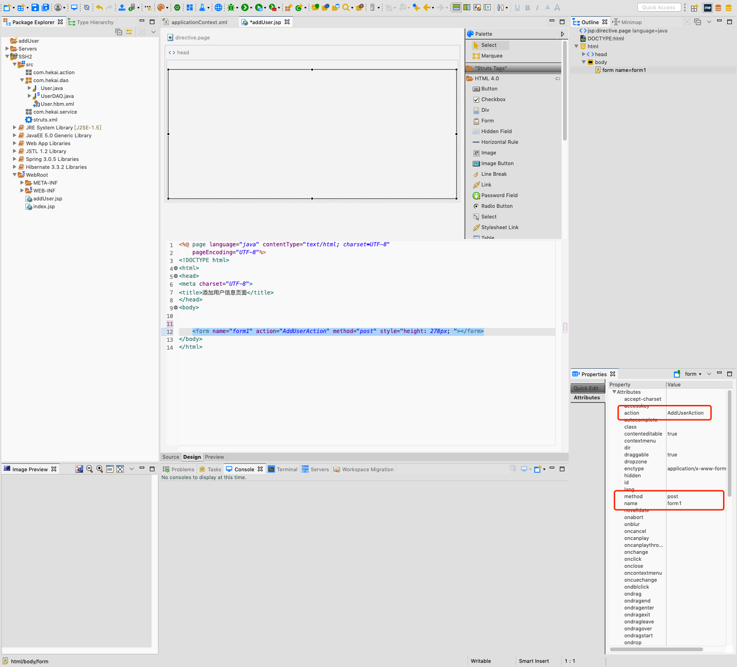Click the Save All toolbar icon
The width and height of the screenshot is (737, 667).
pos(45,7)
